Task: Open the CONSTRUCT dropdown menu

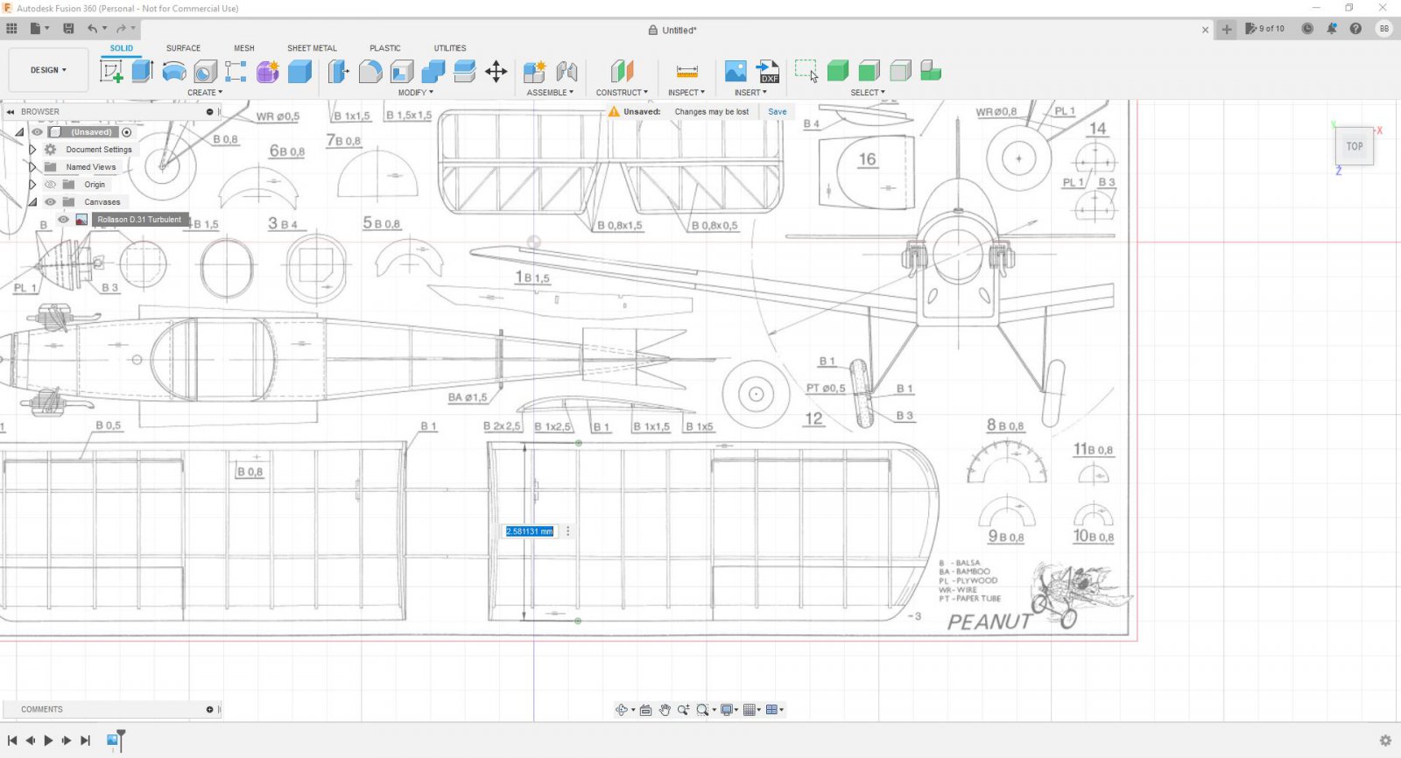Action: (622, 93)
